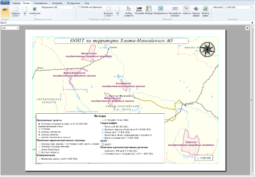Insert a Масштаб scale element
The height and width of the screenshot is (177, 255).
(139, 10)
